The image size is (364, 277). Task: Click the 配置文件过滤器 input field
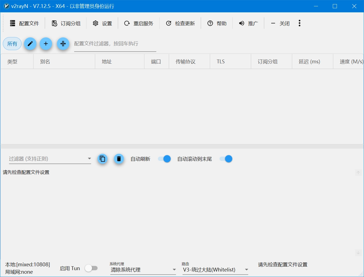[115, 44]
